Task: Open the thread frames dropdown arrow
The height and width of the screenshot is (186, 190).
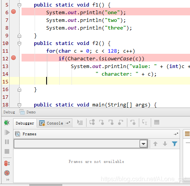Action: coord(143,144)
